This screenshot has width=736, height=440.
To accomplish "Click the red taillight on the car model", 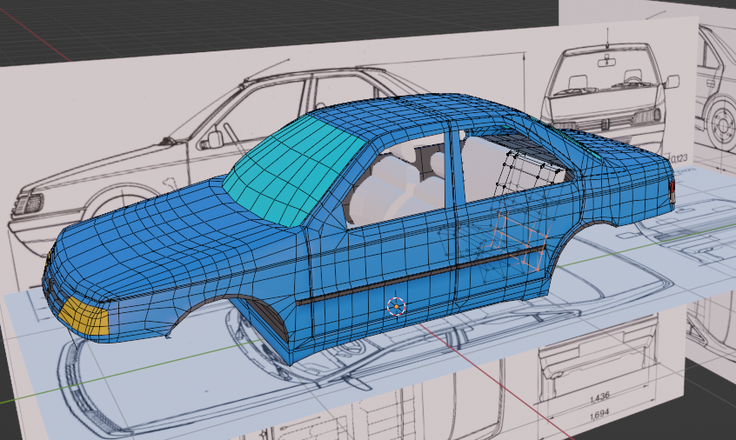I will pyautogui.click(x=672, y=191).
